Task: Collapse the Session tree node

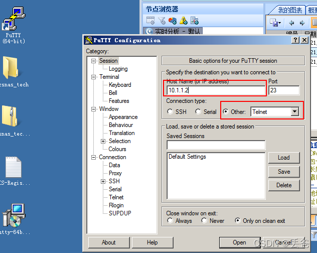Action: [x=93, y=61]
